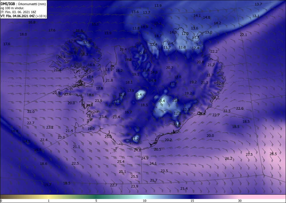Click the 22.9 map value

[56, 93]
